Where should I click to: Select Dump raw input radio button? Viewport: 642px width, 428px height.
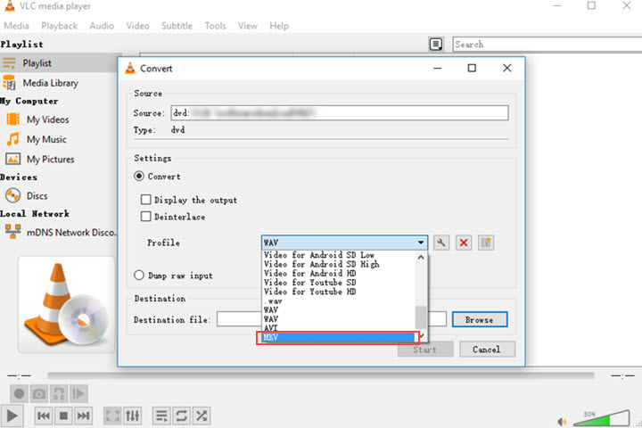pos(139,276)
